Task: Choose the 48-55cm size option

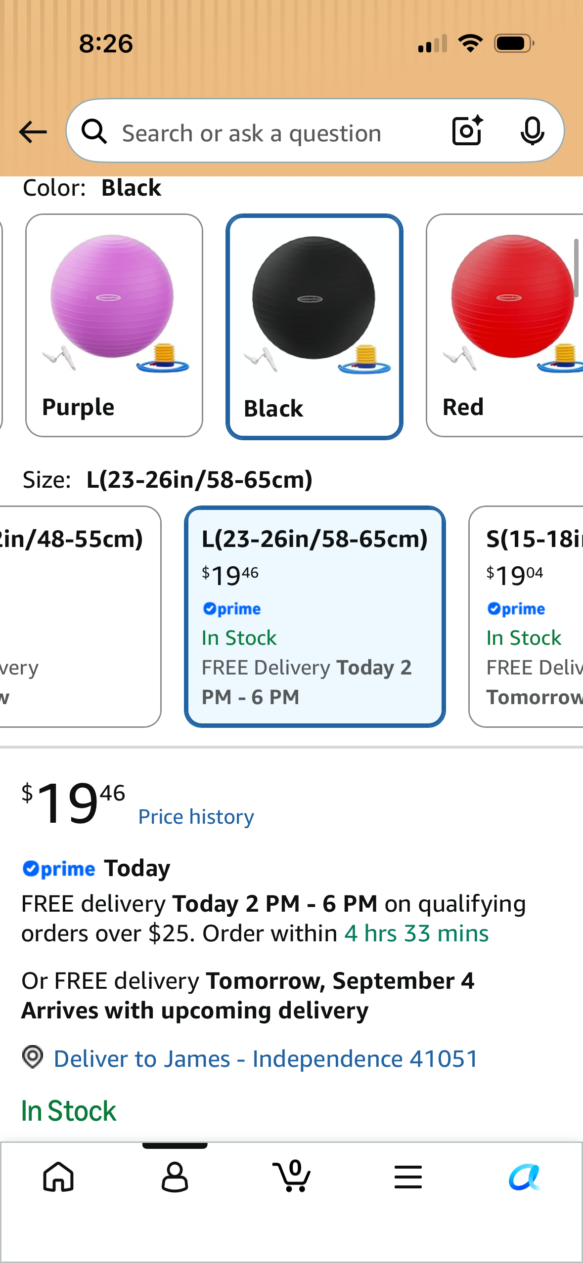Action: (x=80, y=616)
